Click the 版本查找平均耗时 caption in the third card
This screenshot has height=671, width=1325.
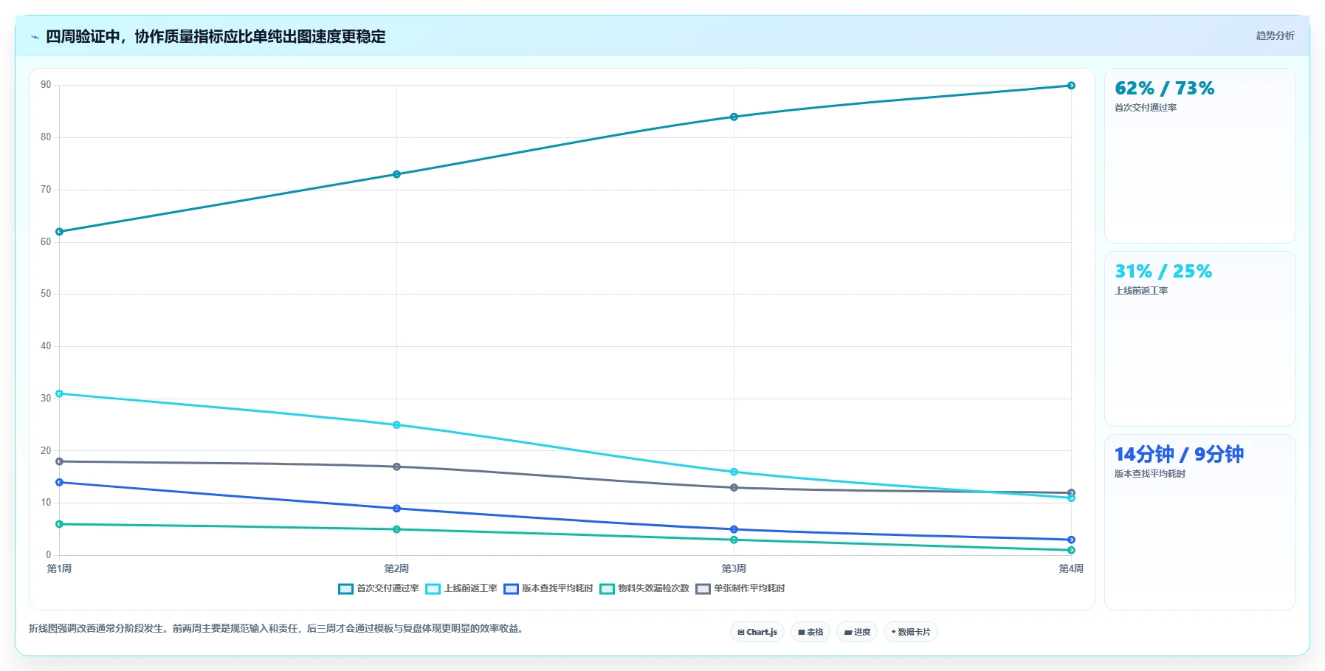1150,474
